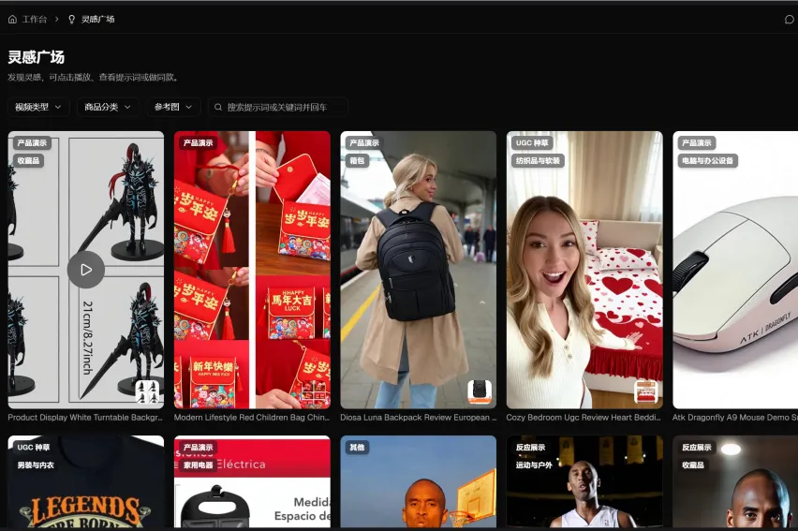Open the 商品分类 dropdown filter

pos(108,107)
